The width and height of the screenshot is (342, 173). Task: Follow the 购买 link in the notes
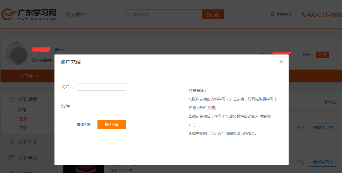[262, 99]
